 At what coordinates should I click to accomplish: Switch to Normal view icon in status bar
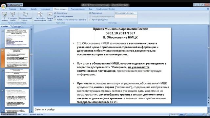coord(171,114)
